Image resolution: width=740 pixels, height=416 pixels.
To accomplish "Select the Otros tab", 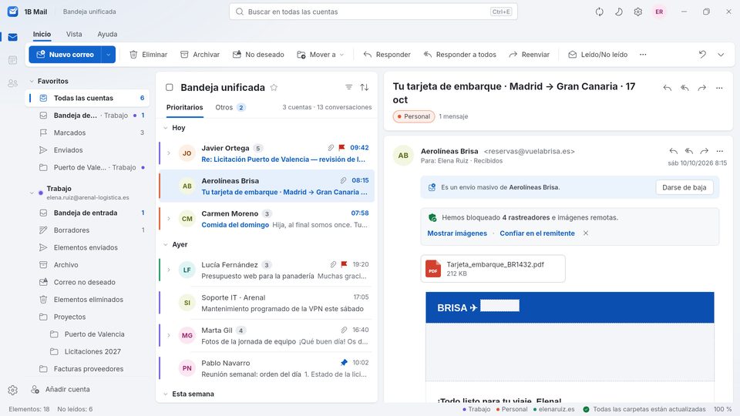I will click(x=230, y=108).
